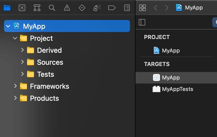Open the Source Control navigator
This screenshot has height=137, width=217.
point(22,8)
